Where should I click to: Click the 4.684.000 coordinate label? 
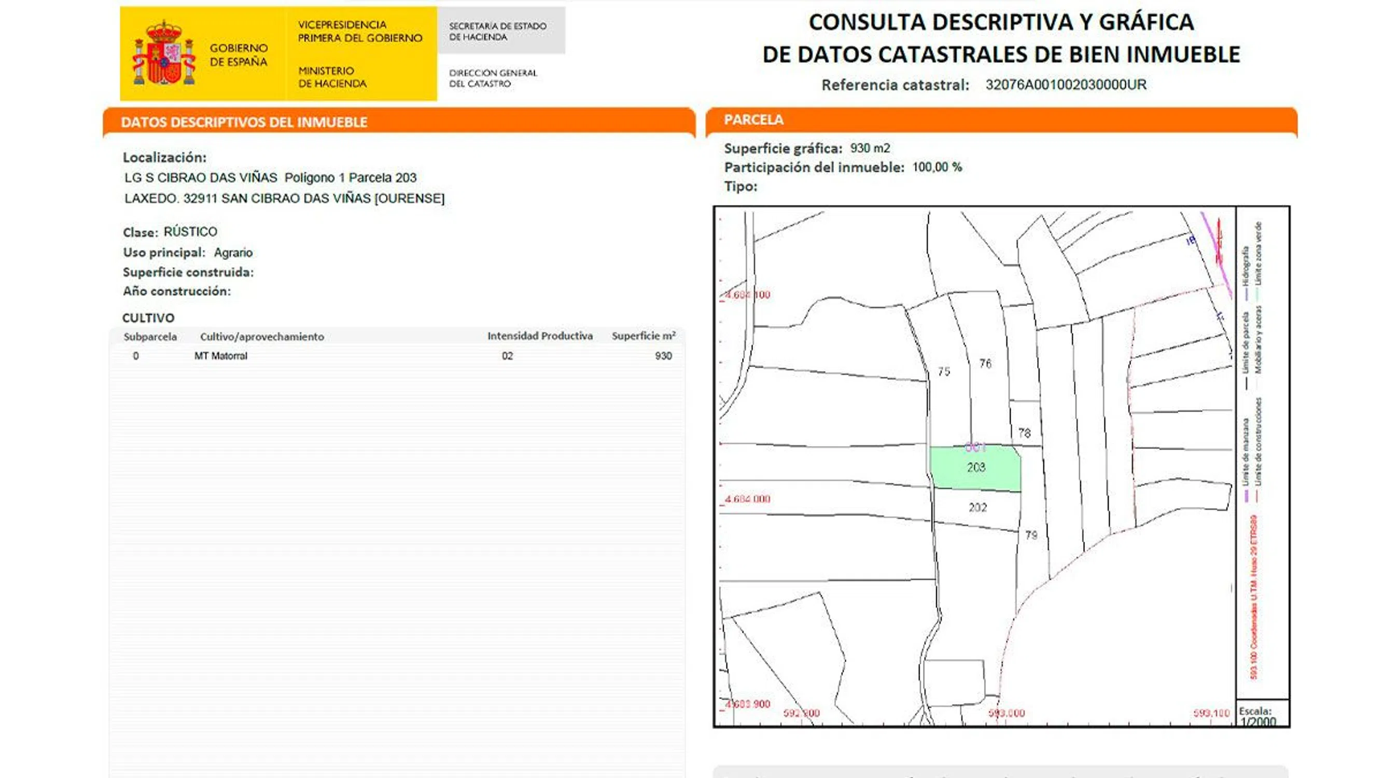click(x=747, y=499)
